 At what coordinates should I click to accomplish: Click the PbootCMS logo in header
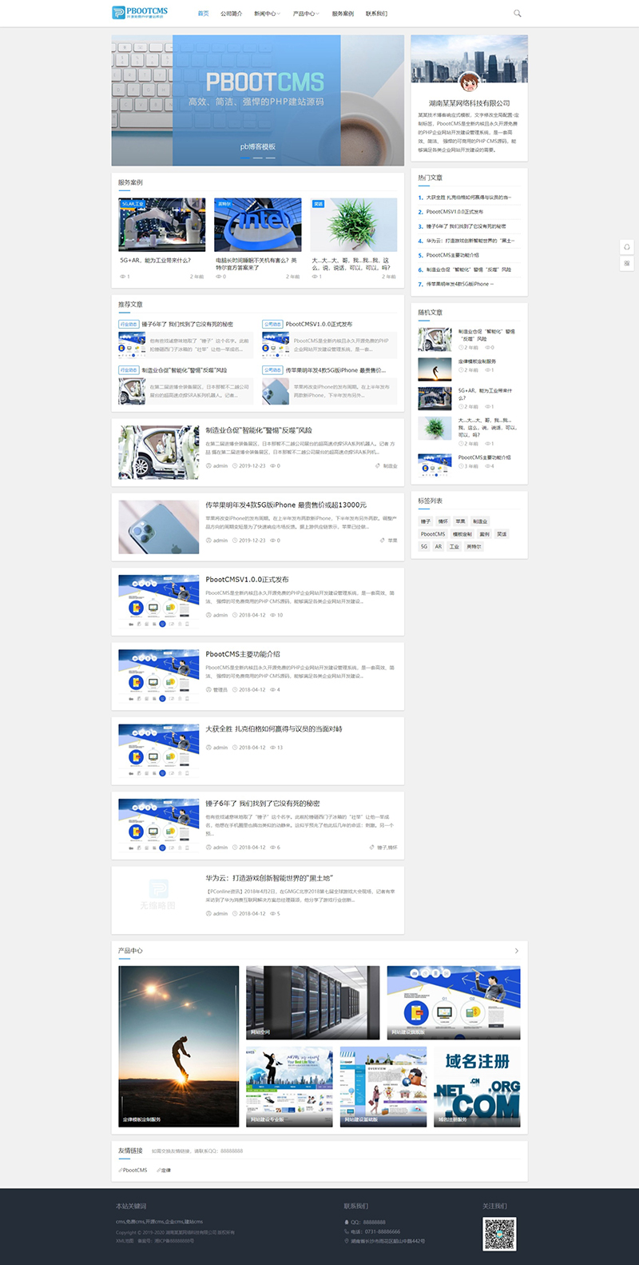(x=140, y=13)
